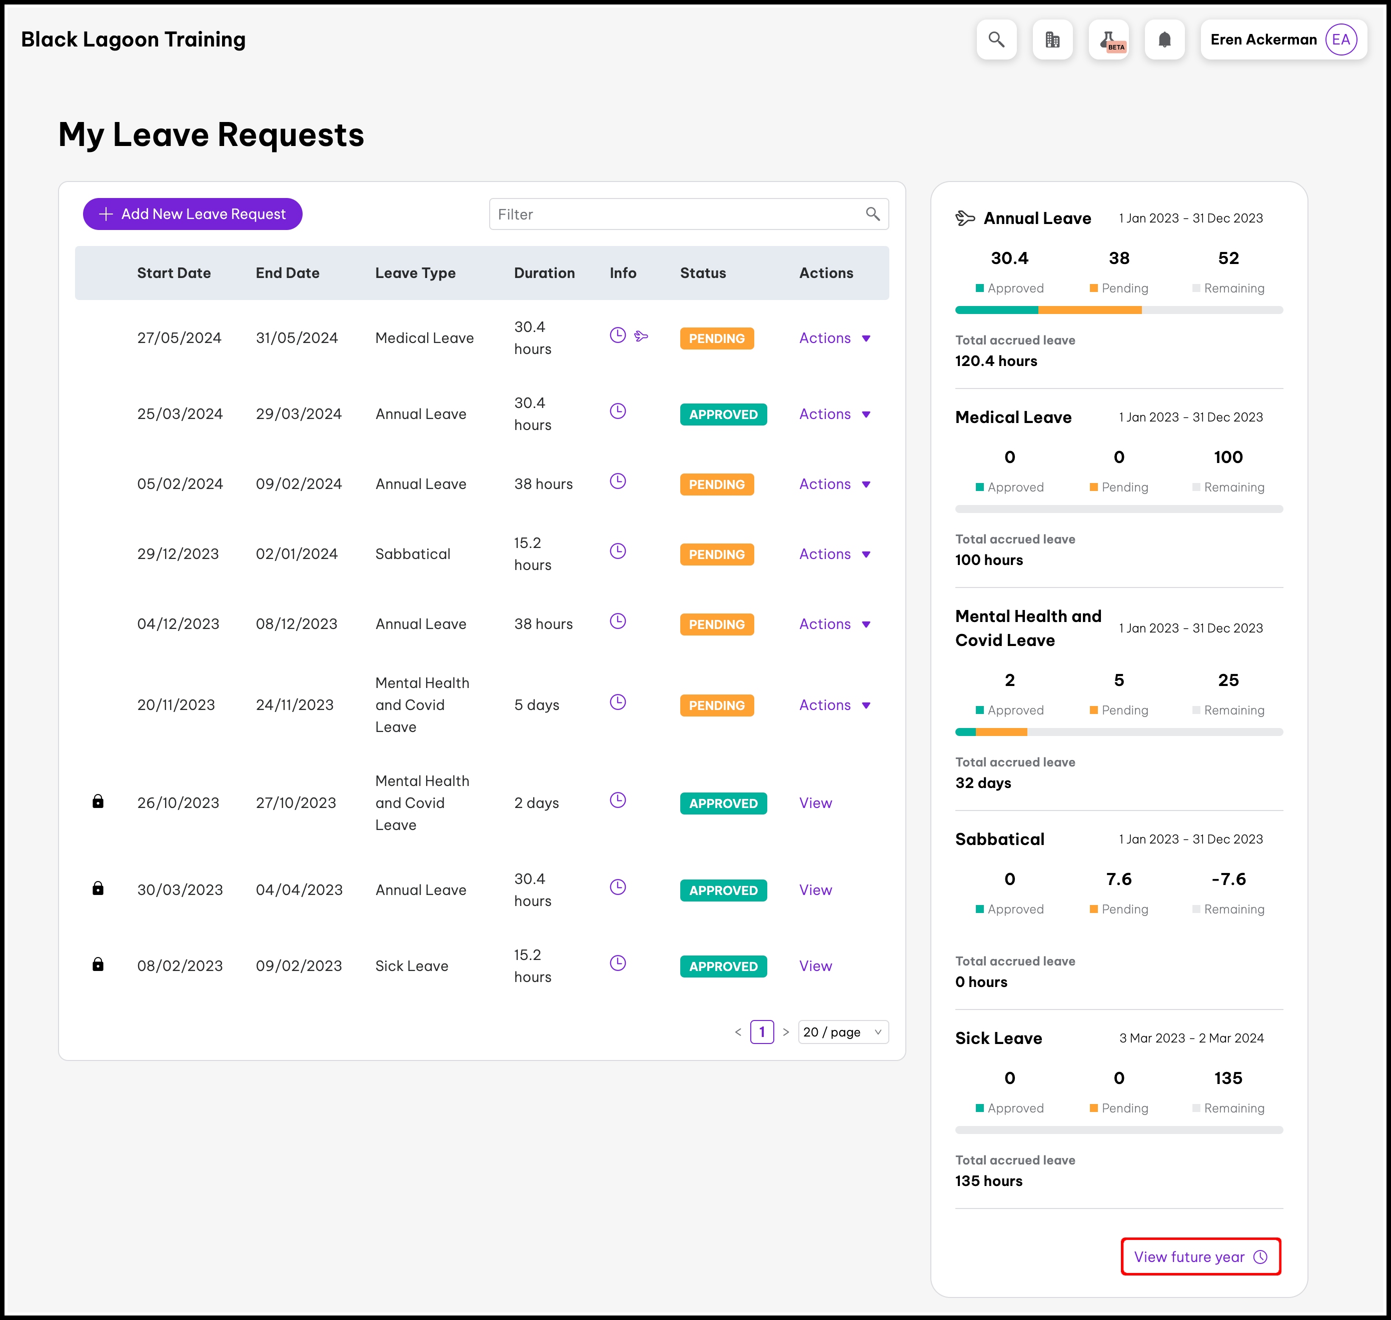The height and width of the screenshot is (1320, 1391).
Task: Click lock icon on 26/10/2023 row
Action: tap(98, 800)
